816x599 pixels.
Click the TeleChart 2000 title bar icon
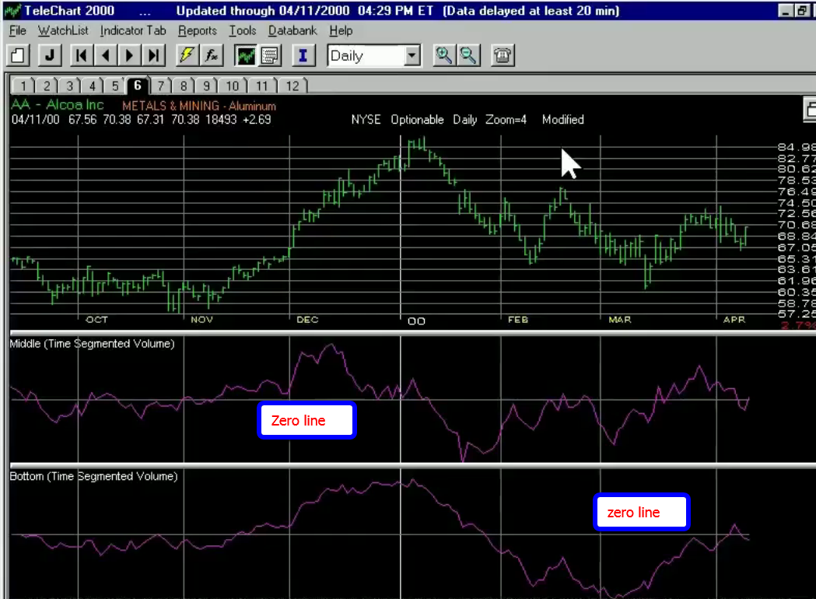(x=12, y=10)
